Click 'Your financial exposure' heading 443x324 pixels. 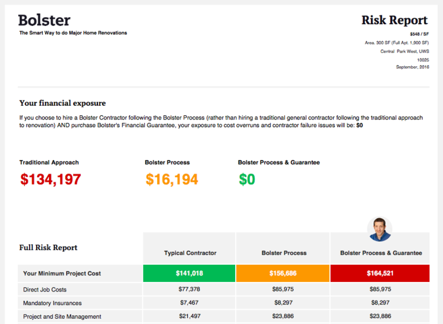coord(63,103)
